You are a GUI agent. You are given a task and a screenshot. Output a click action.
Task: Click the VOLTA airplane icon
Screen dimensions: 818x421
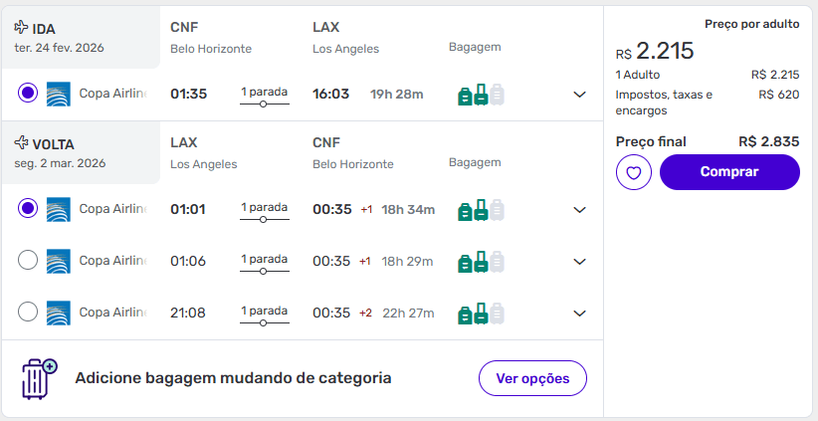pyautogui.click(x=22, y=143)
